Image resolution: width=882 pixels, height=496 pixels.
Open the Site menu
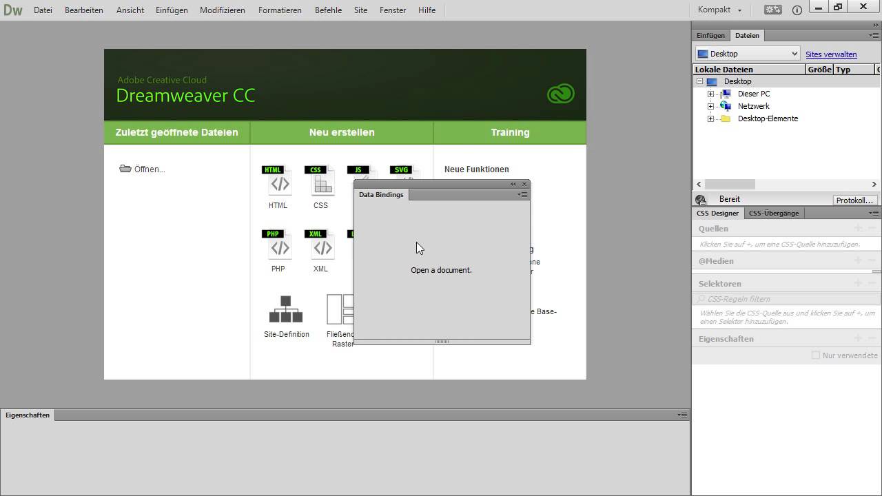click(x=360, y=10)
